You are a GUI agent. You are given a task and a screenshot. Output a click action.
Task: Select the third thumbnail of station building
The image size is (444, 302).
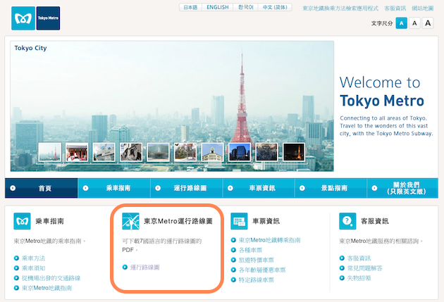click(x=104, y=152)
